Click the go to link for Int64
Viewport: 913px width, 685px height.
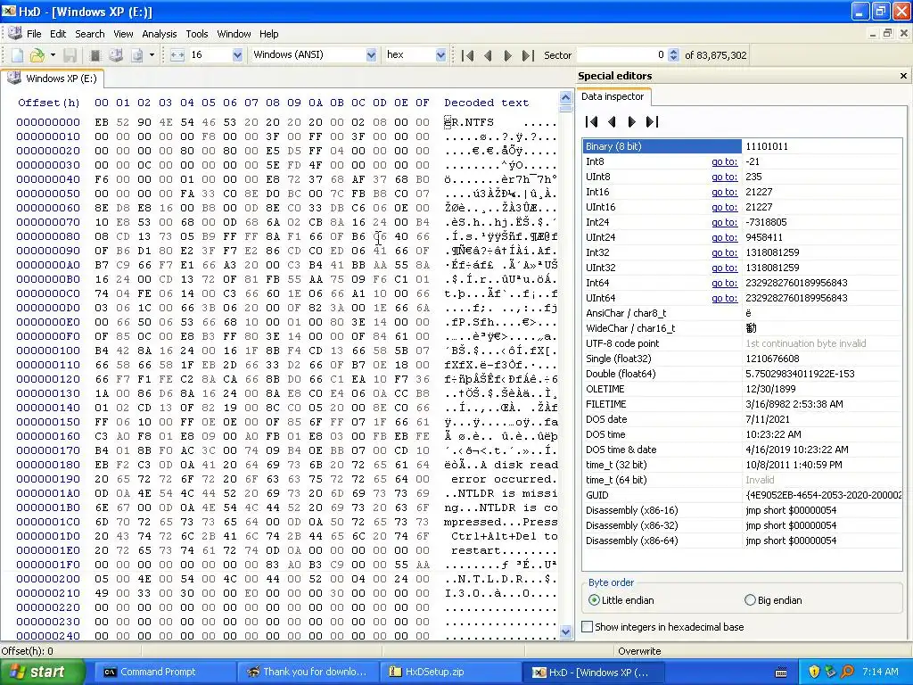pyautogui.click(x=724, y=283)
